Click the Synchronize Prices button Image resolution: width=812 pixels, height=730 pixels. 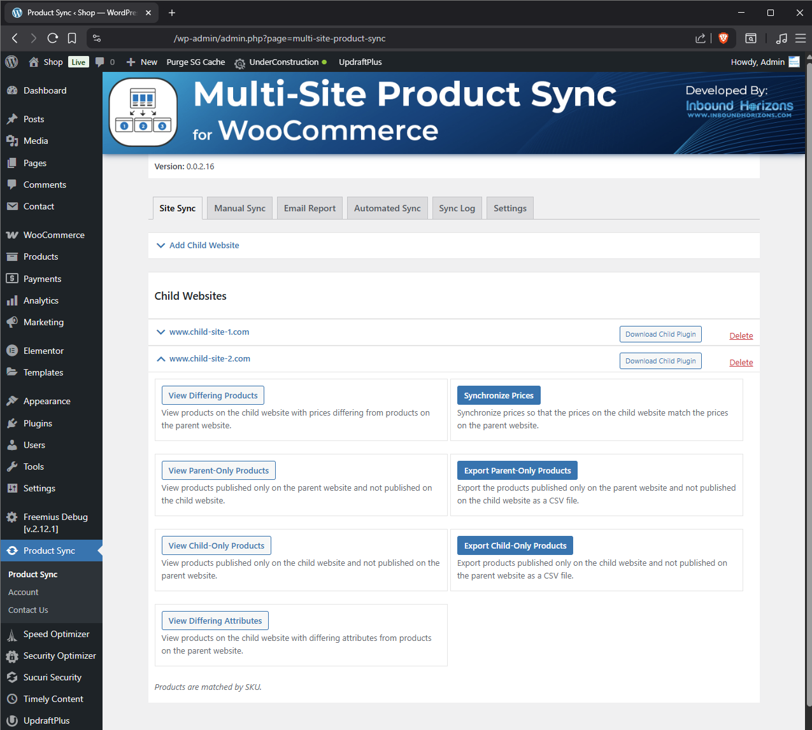click(498, 395)
